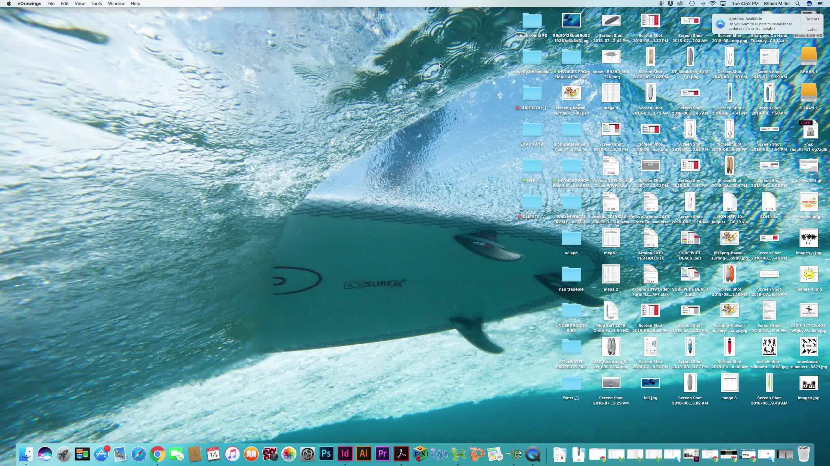The height and width of the screenshot is (466, 830).
Task: Open iTunes in the Dock
Action: pyautogui.click(x=232, y=454)
